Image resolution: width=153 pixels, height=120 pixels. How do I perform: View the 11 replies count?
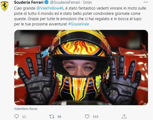pyautogui.click(x=24, y=117)
